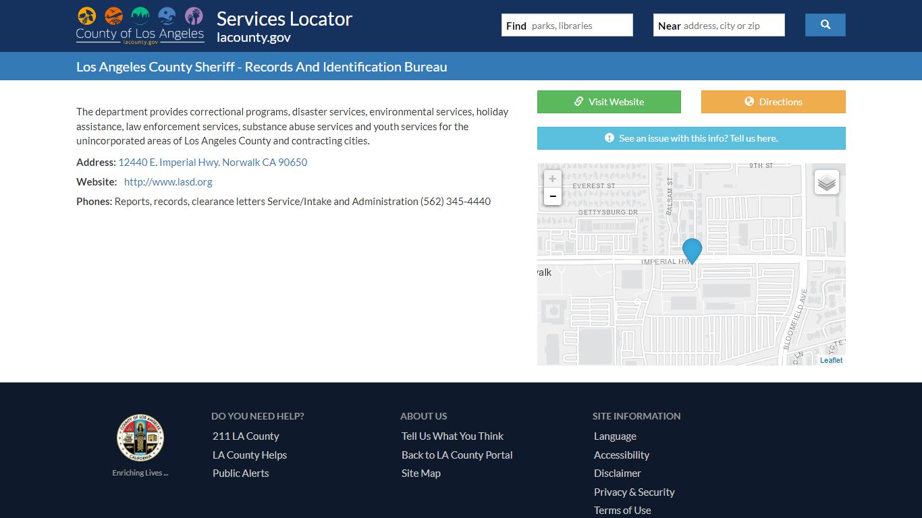Open the Terms of Use link
This screenshot has height=518, width=922.
[x=622, y=511]
